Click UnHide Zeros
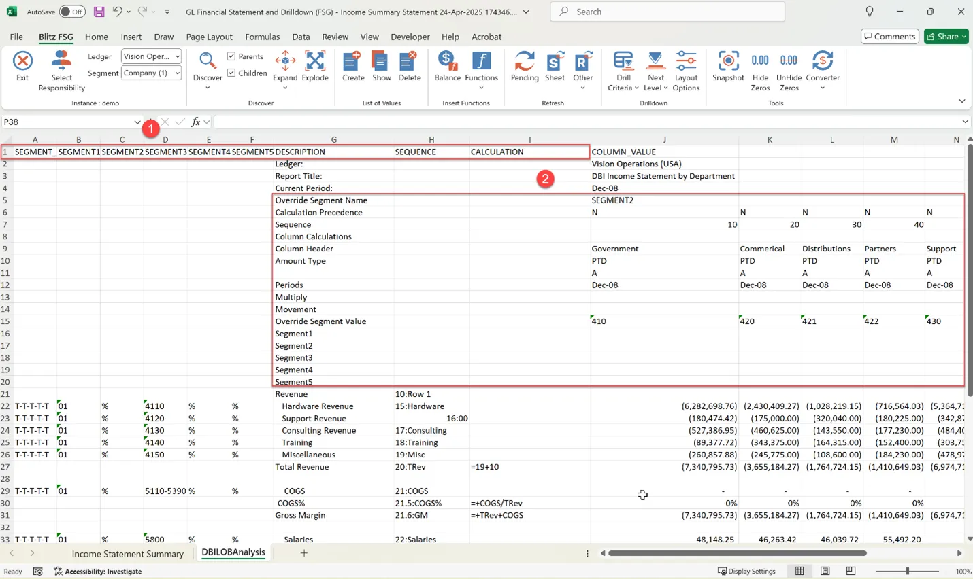The height and width of the screenshot is (579, 973). pyautogui.click(x=789, y=71)
